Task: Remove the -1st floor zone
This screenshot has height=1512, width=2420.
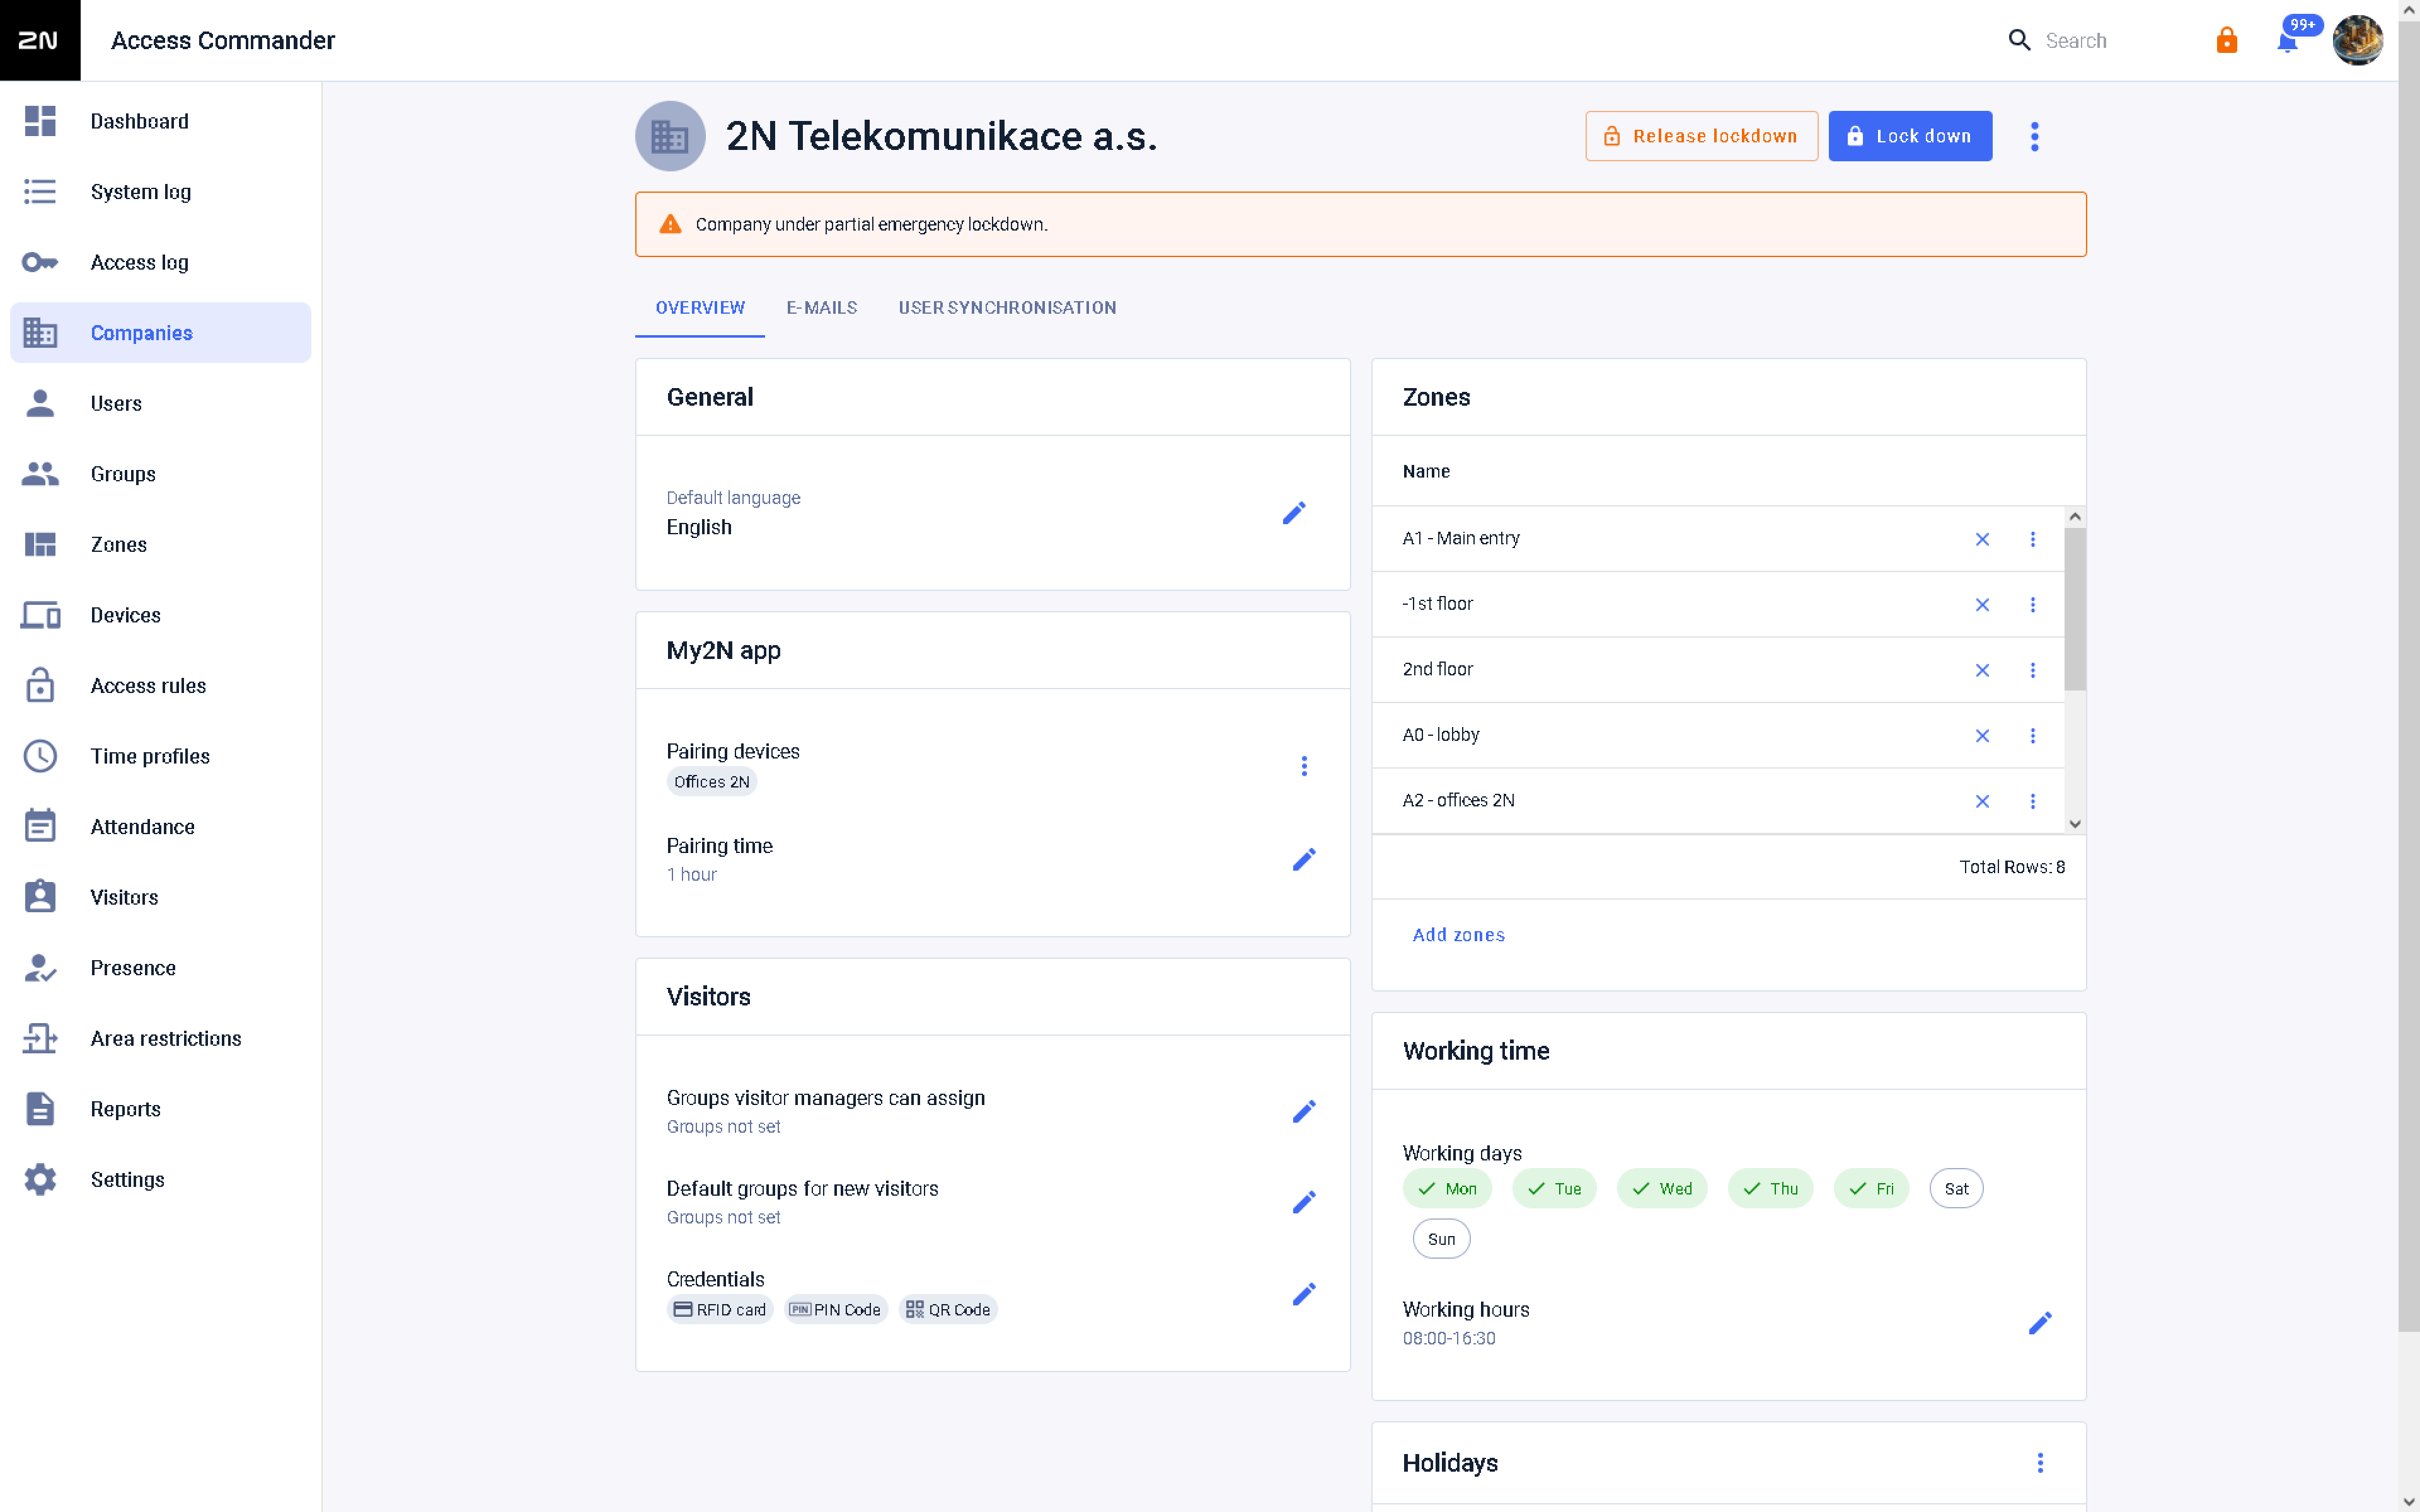Action: tap(1982, 605)
